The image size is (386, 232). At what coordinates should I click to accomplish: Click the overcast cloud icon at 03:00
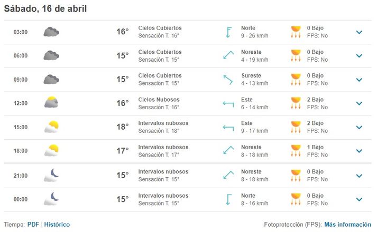[x=51, y=32]
